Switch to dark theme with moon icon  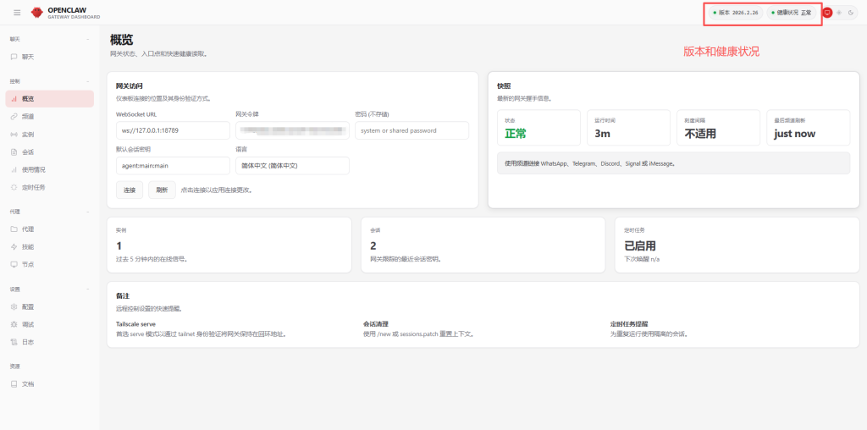point(851,13)
